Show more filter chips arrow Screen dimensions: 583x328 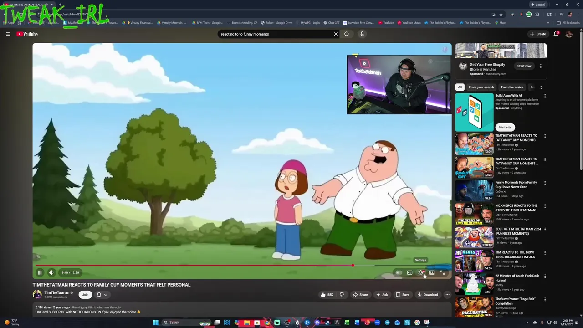pos(541,87)
